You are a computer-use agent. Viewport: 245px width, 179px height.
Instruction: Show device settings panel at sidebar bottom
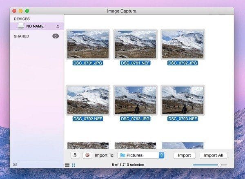click(15, 164)
